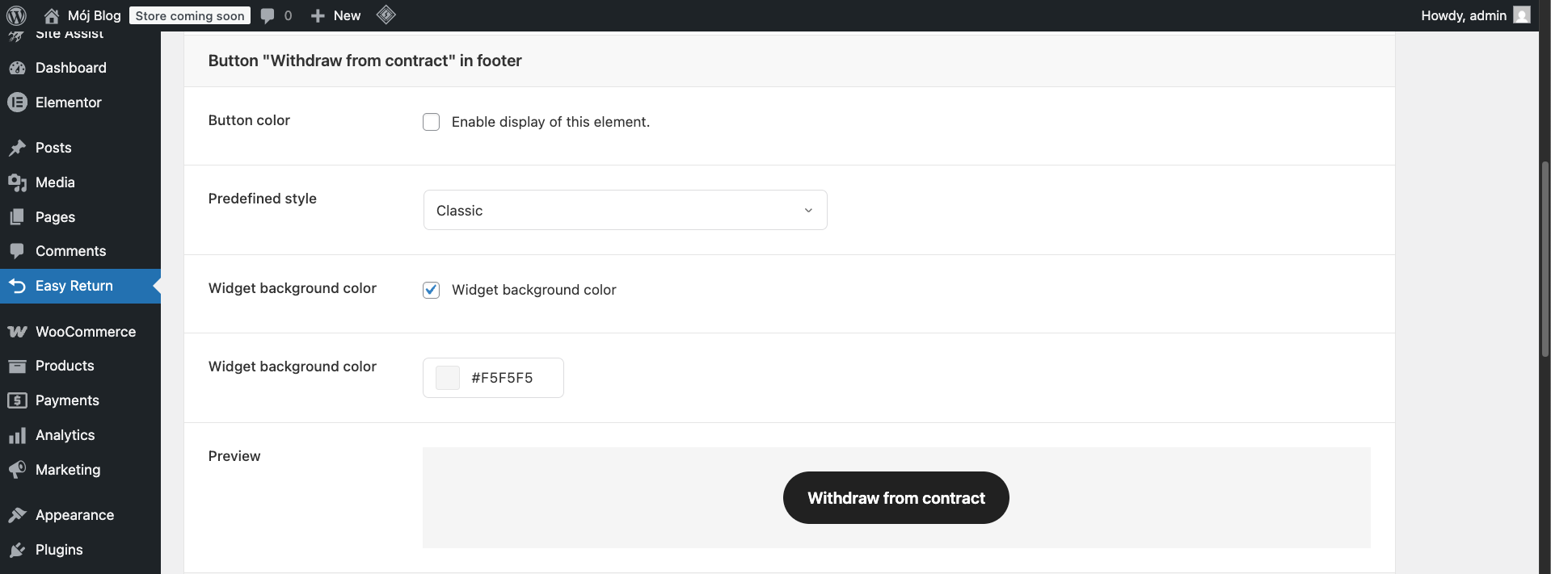Click the Payments dollar icon
Viewport: 1551px width, 574px height.
point(17,400)
